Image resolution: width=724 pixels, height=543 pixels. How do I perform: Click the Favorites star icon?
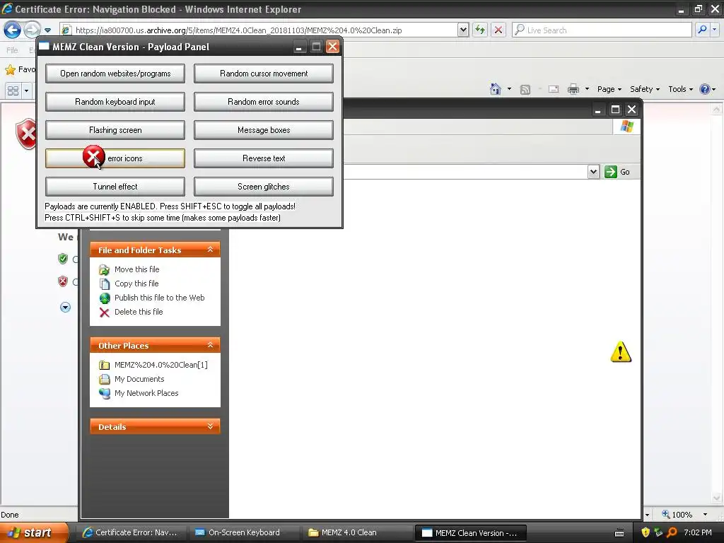point(10,70)
